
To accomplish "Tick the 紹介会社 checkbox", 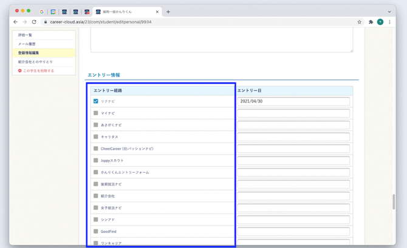I will coord(96,196).
